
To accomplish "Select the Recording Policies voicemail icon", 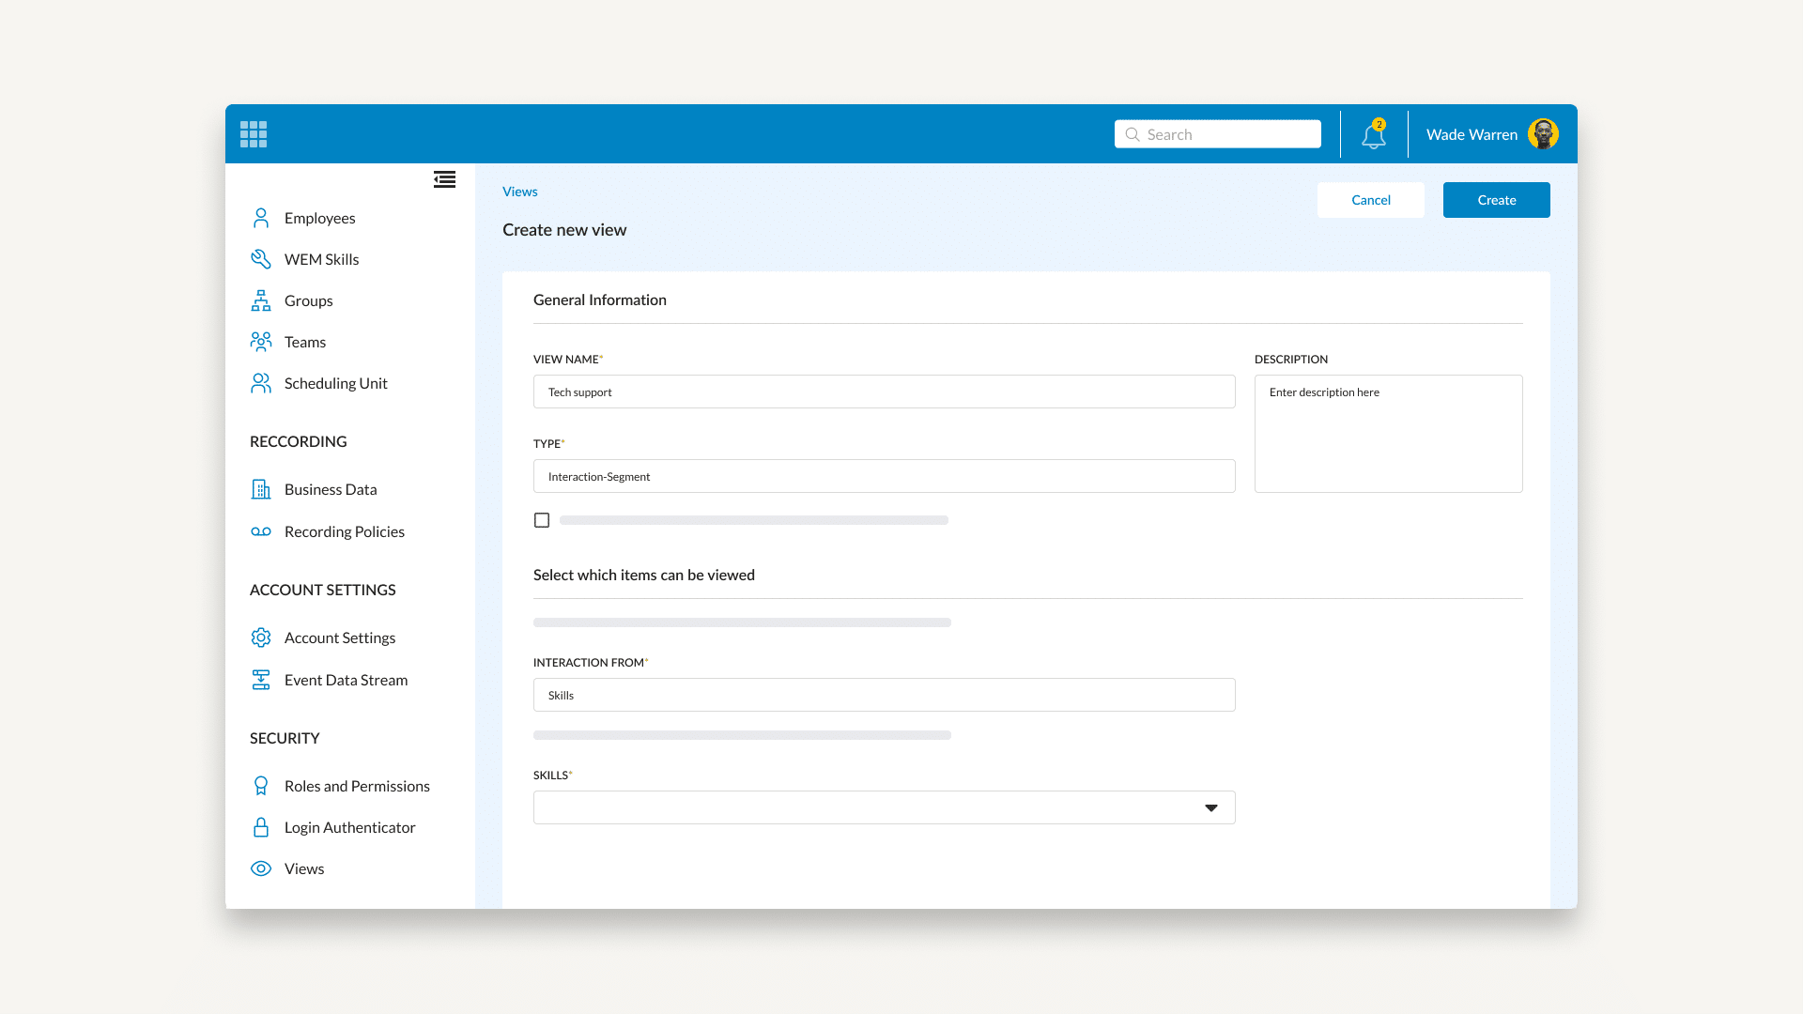I will pyautogui.click(x=261, y=531).
